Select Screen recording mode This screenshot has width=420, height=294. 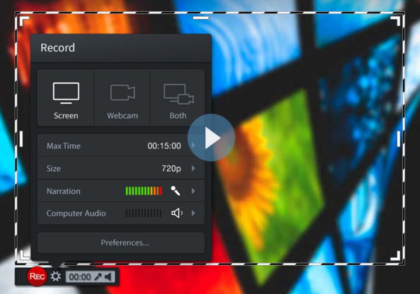coord(66,98)
